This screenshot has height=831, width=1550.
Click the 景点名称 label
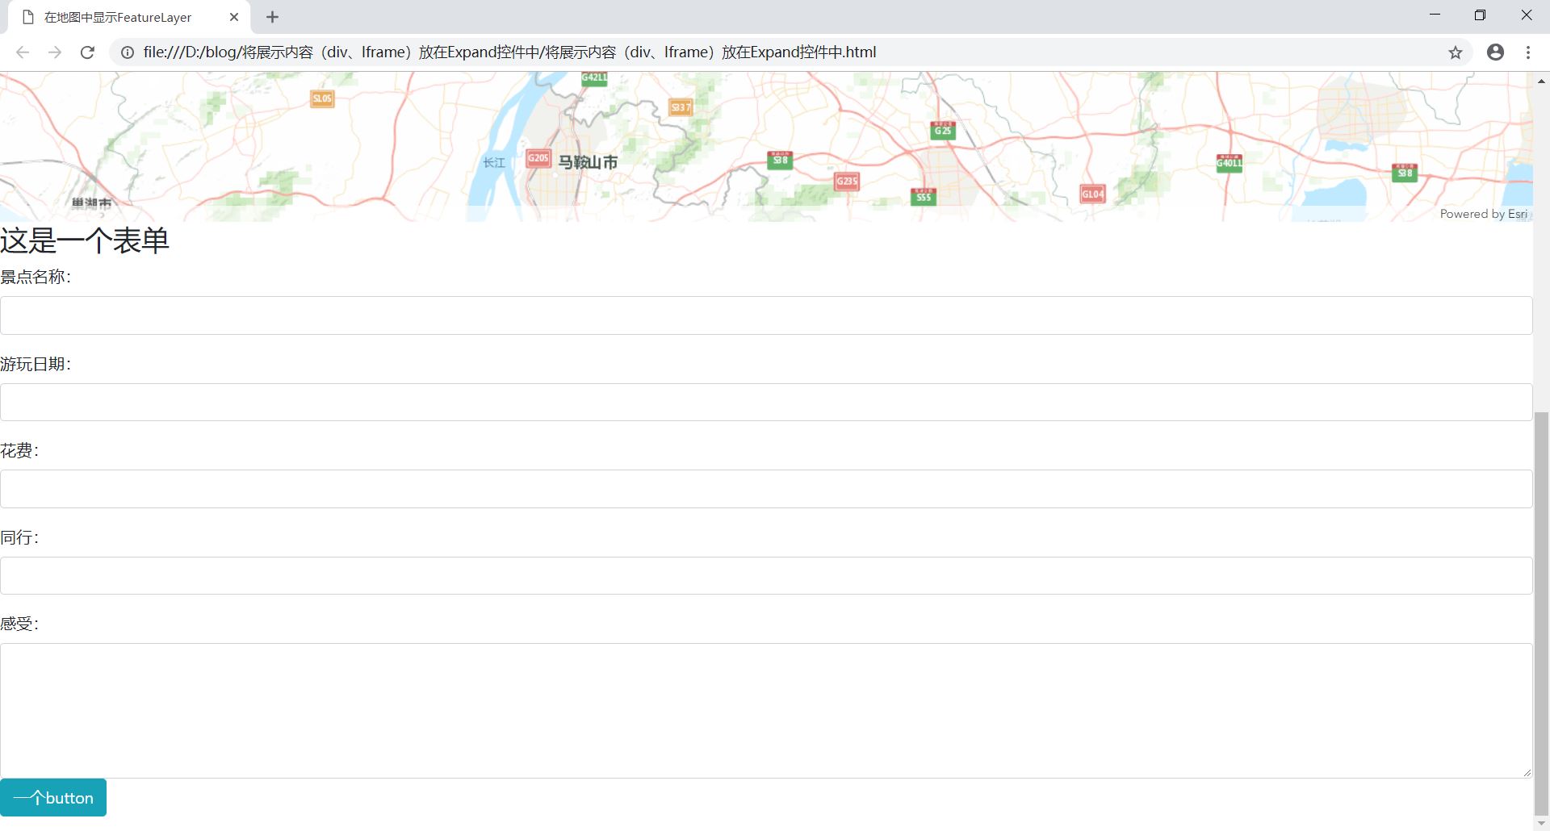point(36,277)
